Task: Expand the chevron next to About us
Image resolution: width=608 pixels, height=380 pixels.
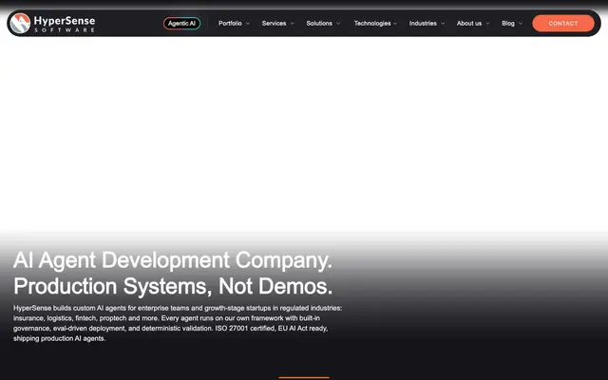Action: click(487, 23)
